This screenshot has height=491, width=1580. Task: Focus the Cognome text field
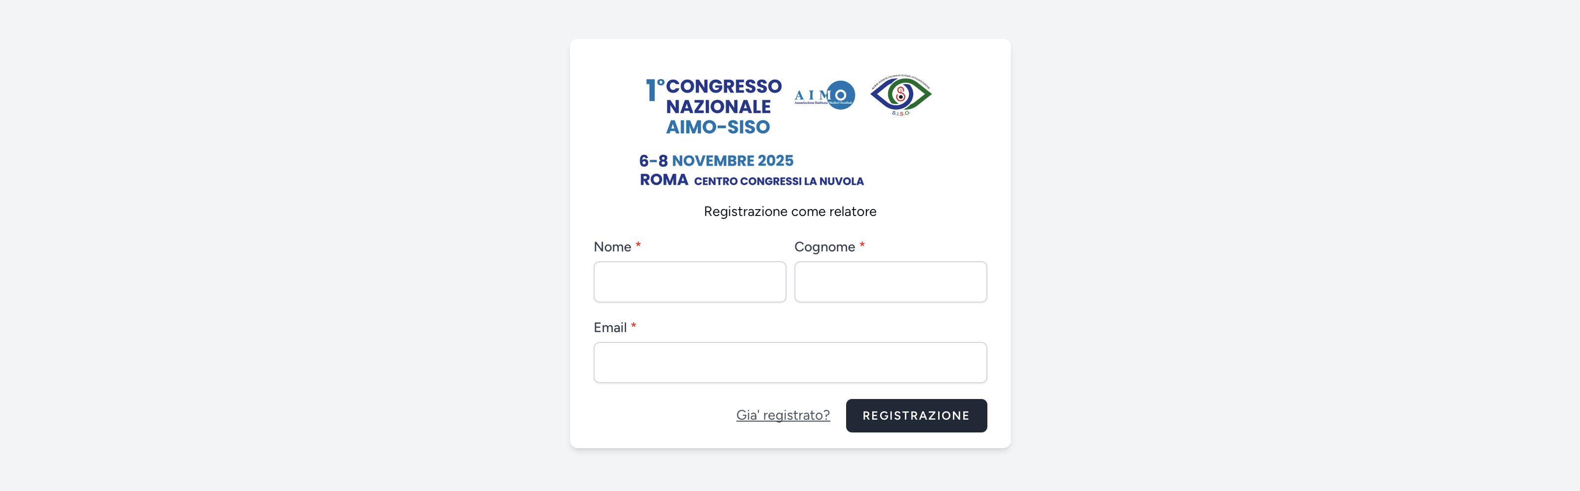[890, 282]
